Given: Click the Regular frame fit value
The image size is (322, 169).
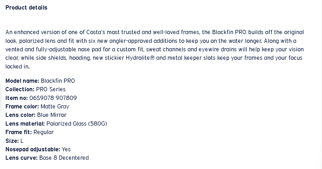Looking at the screenshot, I should tap(43, 132).
